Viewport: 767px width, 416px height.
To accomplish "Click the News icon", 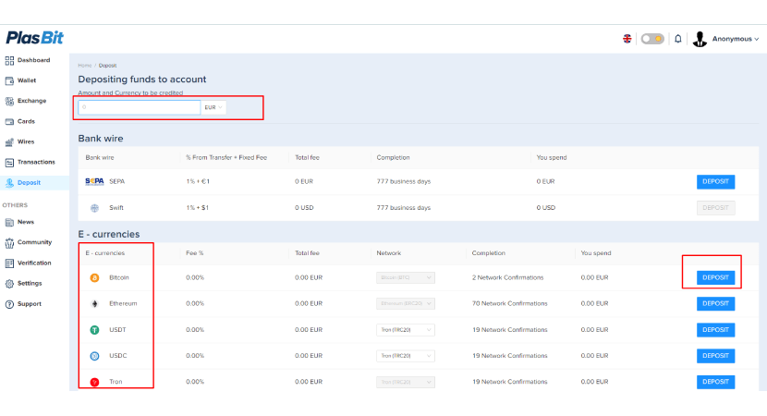I will [x=9, y=222].
